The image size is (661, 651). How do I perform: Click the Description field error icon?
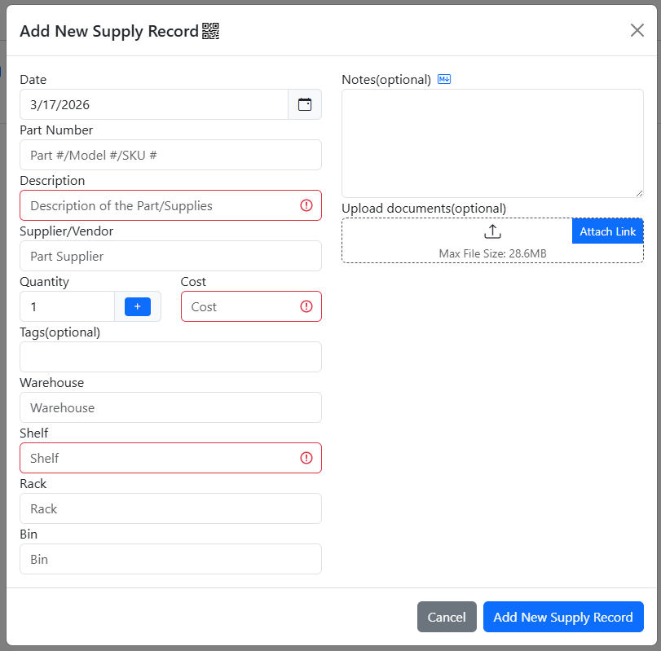[x=306, y=205]
